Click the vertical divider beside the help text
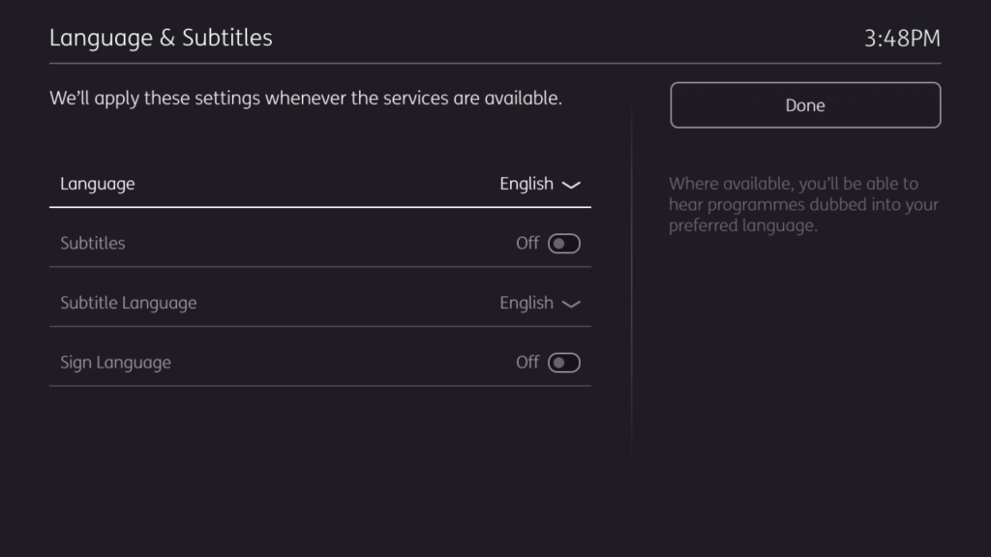 (x=632, y=290)
